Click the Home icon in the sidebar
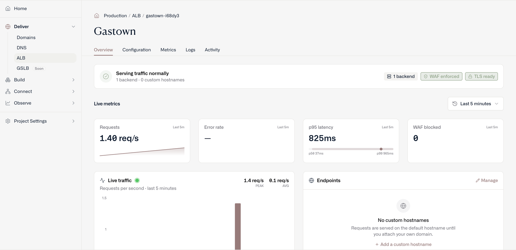The height and width of the screenshot is (250, 516). [8, 9]
